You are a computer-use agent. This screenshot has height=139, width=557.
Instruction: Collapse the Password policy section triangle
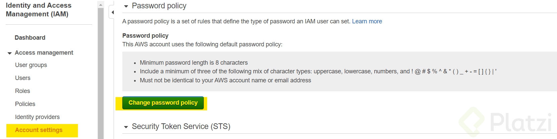pyautogui.click(x=126, y=6)
